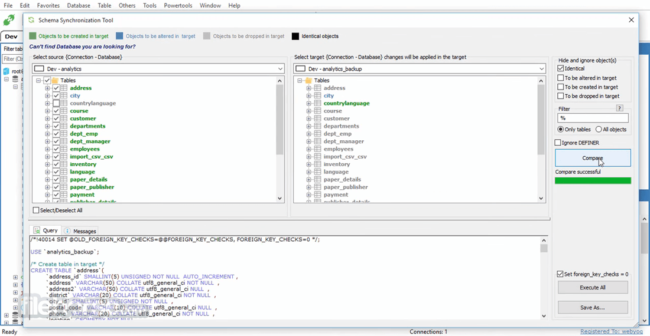Click table icon beside source customer
The image size is (650, 336).
pos(64,118)
